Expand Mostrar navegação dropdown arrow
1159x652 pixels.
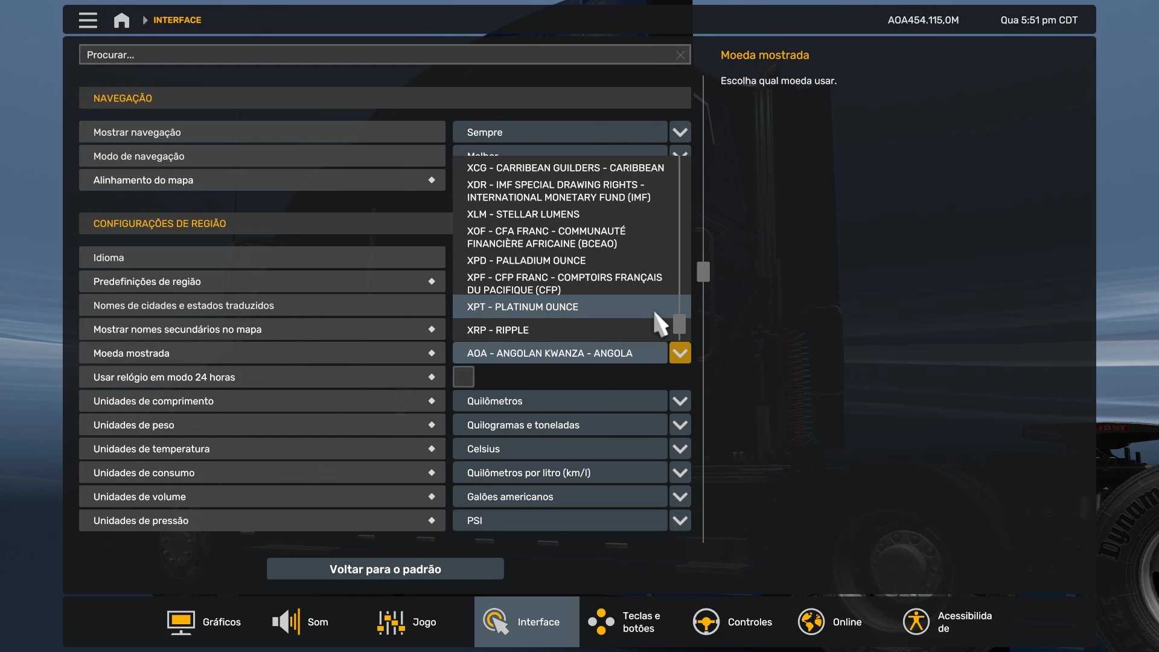coord(680,132)
